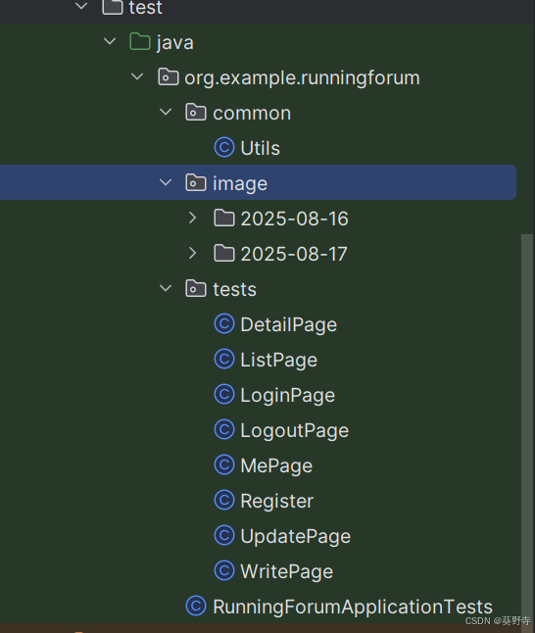This screenshot has height=633, width=535.
Task: Click the LogoutPage class icon
Action: click(224, 429)
